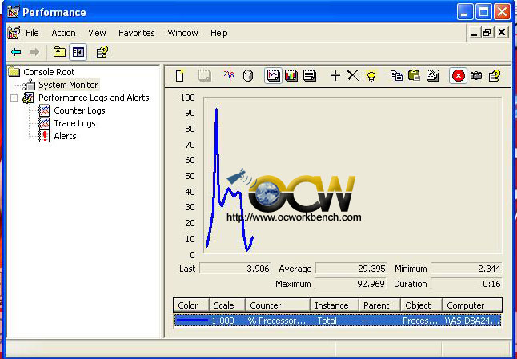Screen dimensions: 517x359
Task: Click the \\AS-DBA24 computer cell
Action: [x=472, y=321]
